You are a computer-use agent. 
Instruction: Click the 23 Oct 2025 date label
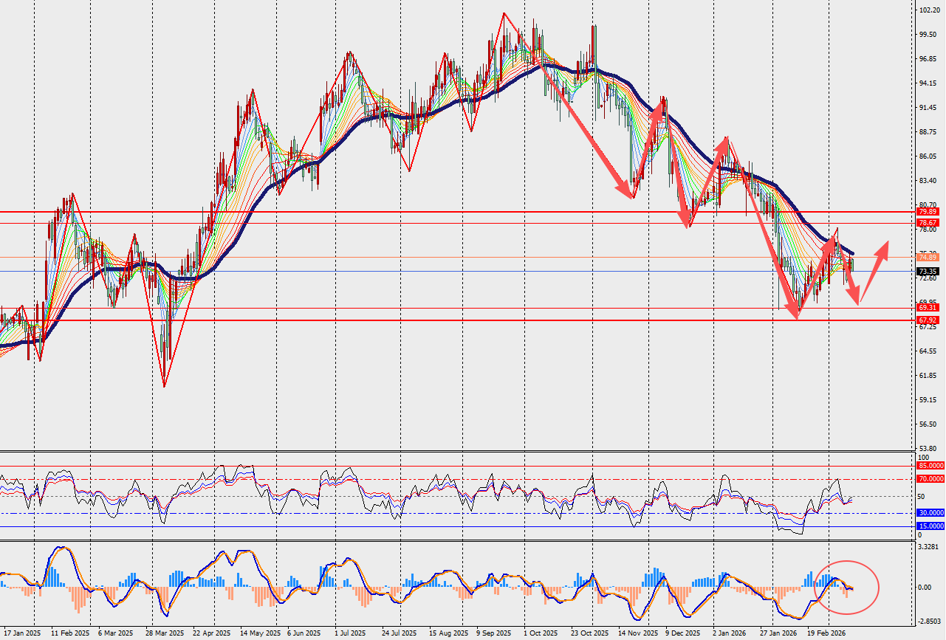589,633
